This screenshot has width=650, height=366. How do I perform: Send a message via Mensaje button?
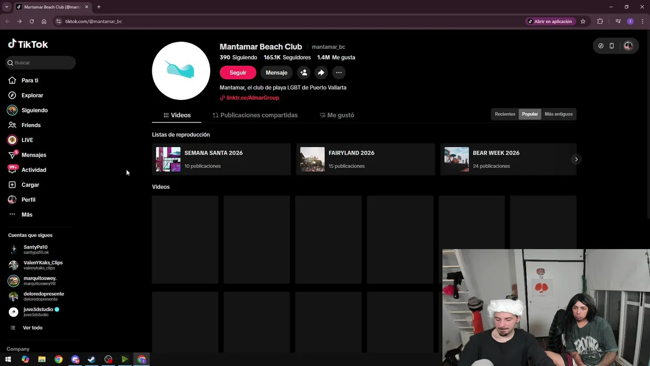[276, 73]
